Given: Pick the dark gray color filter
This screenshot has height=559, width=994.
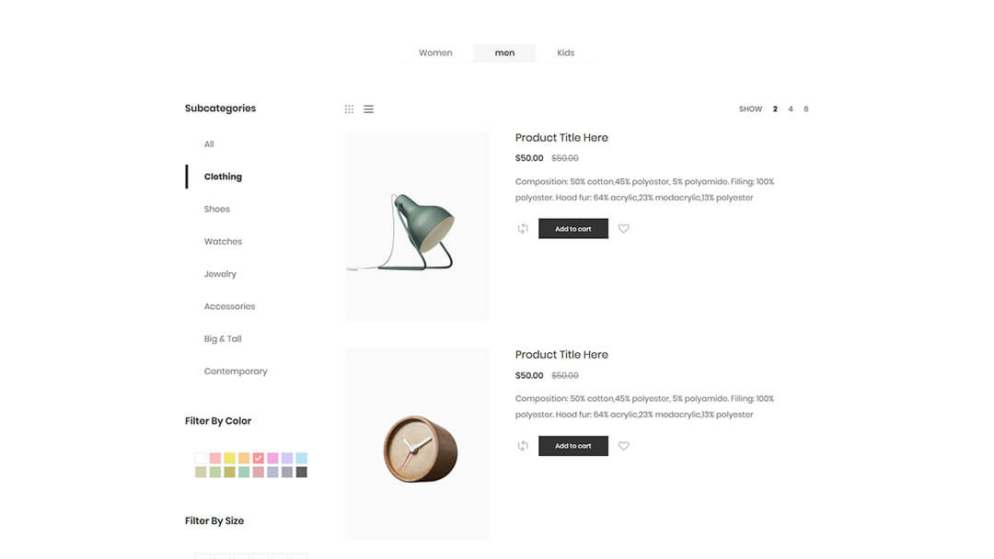Looking at the screenshot, I should 301,473.
